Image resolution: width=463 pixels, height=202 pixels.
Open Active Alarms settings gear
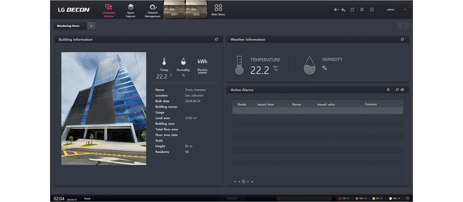(x=388, y=90)
